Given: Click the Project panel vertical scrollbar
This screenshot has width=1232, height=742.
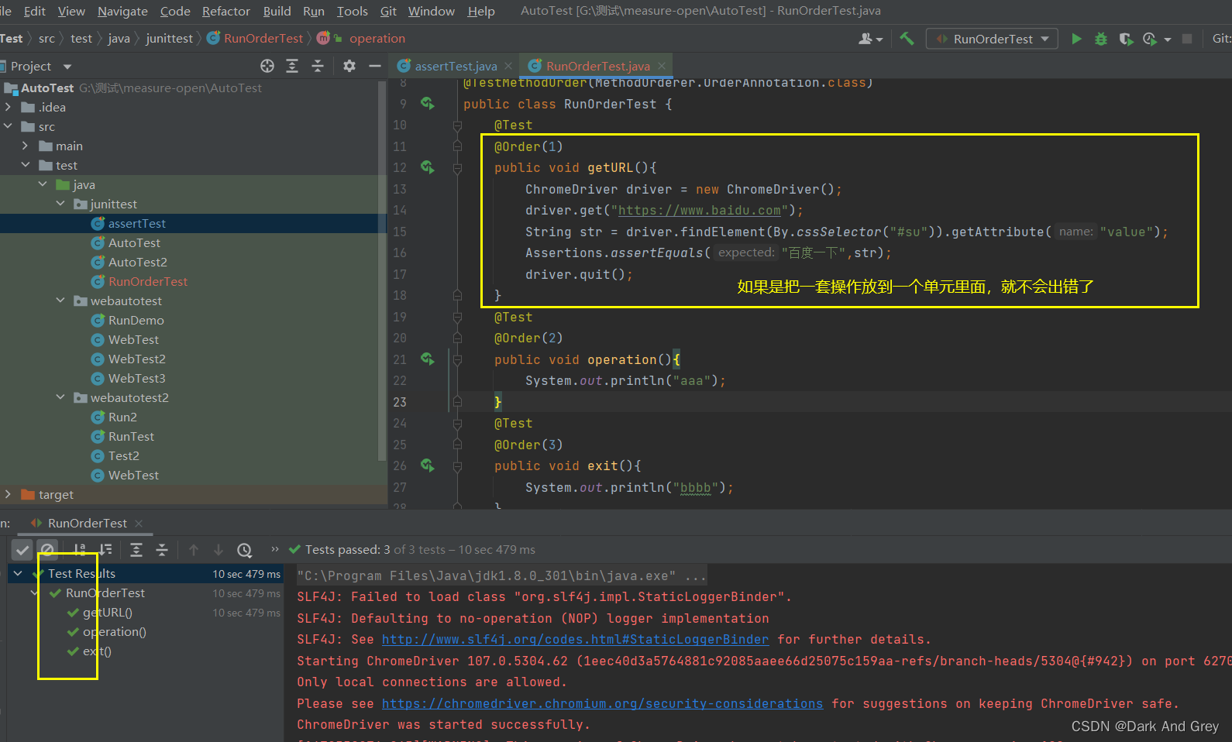Looking at the screenshot, I should pyautogui.click(x=382, y=271).
